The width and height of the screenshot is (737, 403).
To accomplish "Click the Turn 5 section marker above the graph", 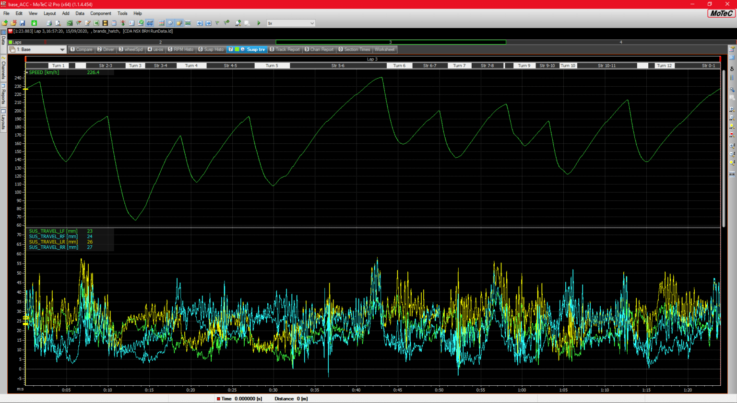I will [x=272, y=65].
